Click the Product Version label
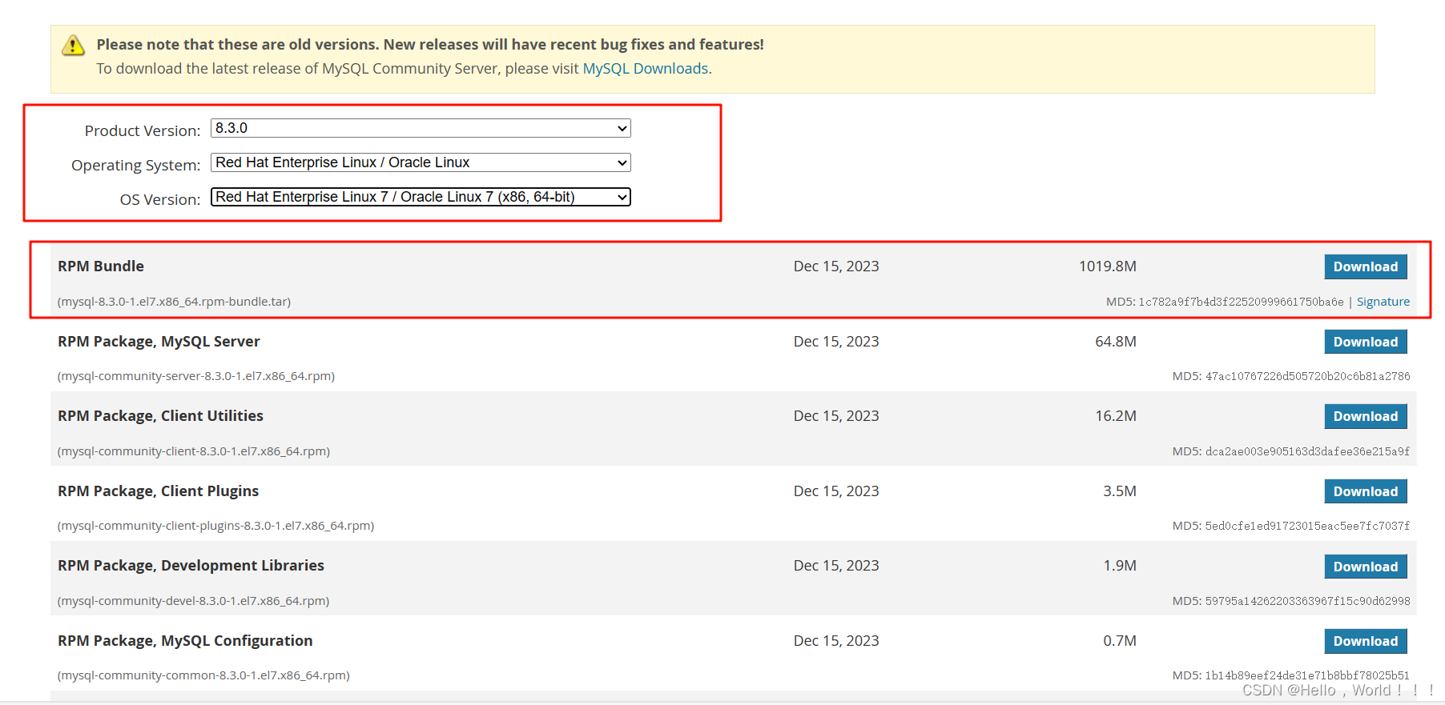1445x705 pixels. (143, 130)
